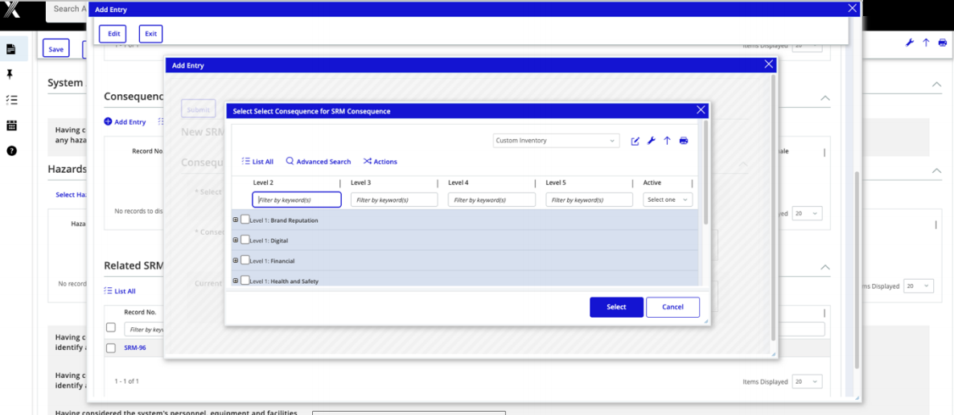Open the Actions menu

point(380,162)
